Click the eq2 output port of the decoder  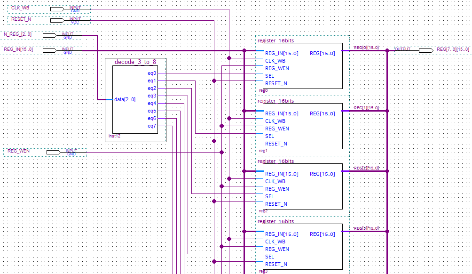(x=152, y=89)
